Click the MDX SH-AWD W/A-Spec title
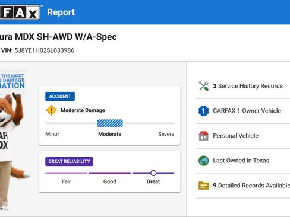This screenshot has width=290, height=217. [66, 37]
